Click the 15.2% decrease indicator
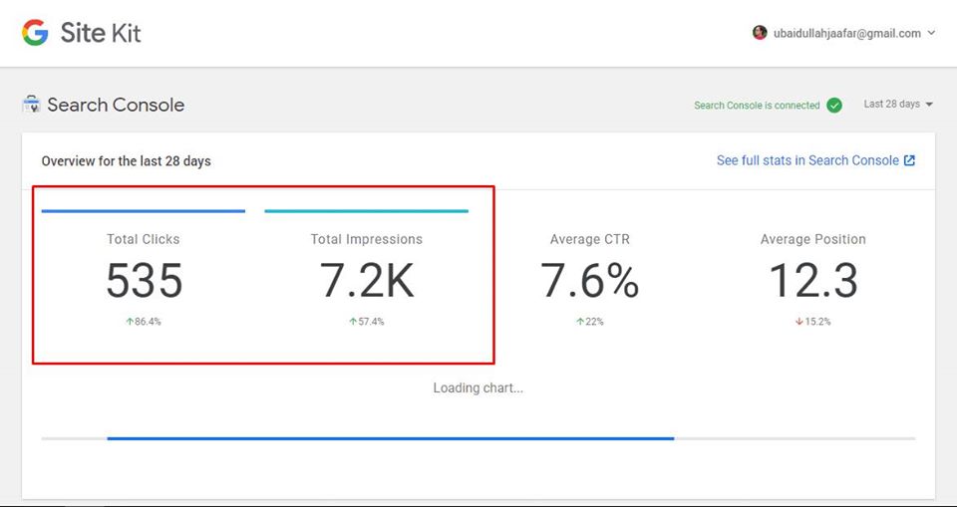957x507 pixels. point(813,322)
